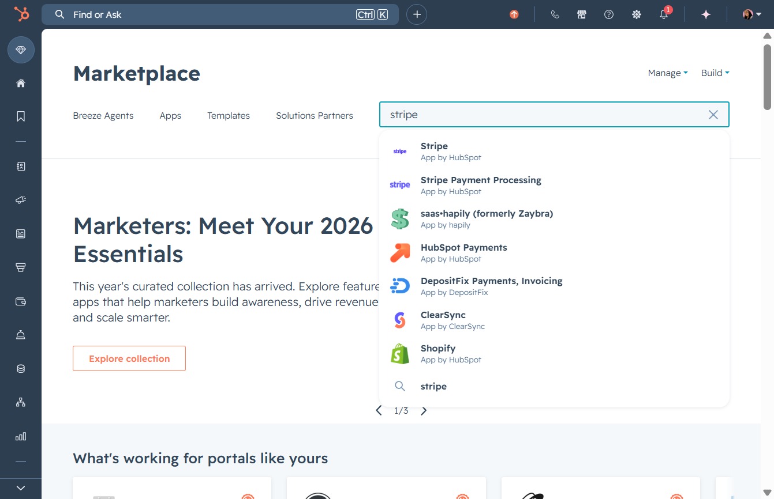Select the HubSpot Payments suggestion
This screenshot has width=774, height=499.
point(554,252)
